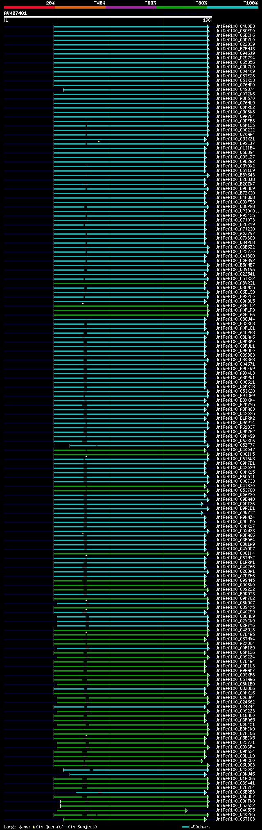Open hit UniRef100_P61837
Screen dimensions: 262x830
pyautogui.click(x=235, y=427)
